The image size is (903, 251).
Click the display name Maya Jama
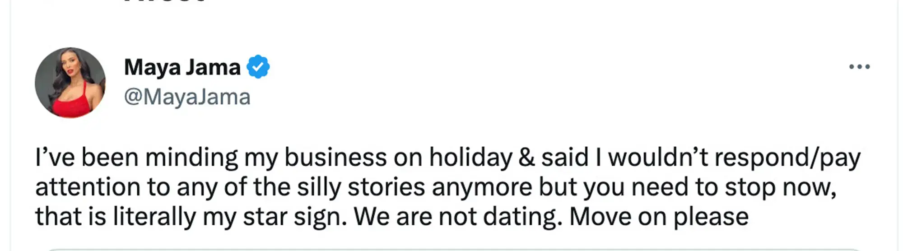pos(182,67)
